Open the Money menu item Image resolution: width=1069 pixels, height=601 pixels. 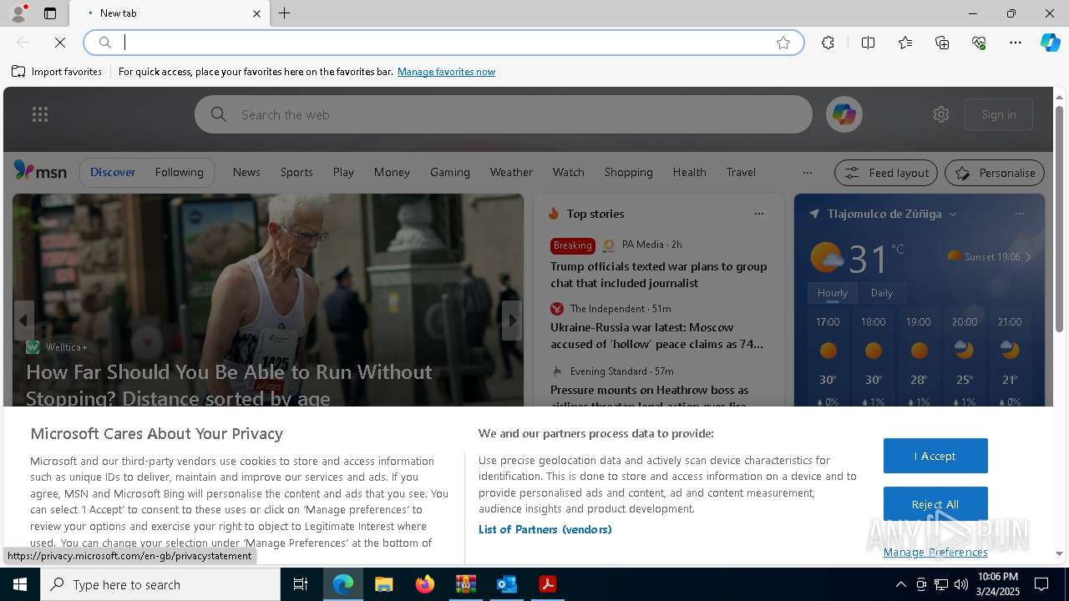[392, 172]
